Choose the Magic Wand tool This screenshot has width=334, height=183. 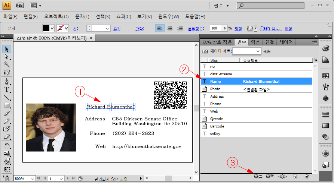click(7, 64)
